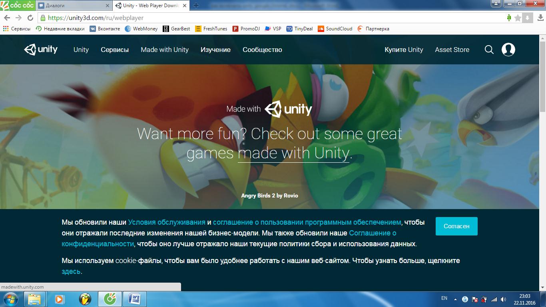The image size is (546, 307).
Task: Select the Unity Web Player Download tab
Action: click(x=151, y=6)
